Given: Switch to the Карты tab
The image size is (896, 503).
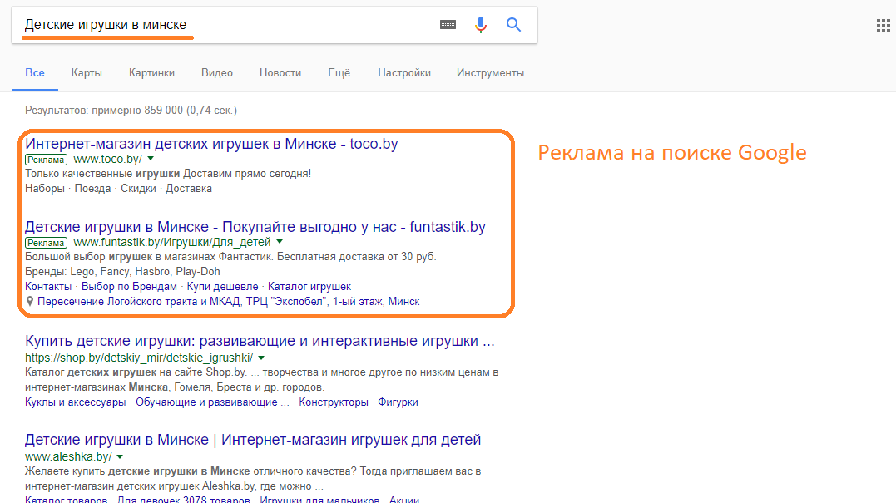Looking at the screenshot, I should coord(87,72).
